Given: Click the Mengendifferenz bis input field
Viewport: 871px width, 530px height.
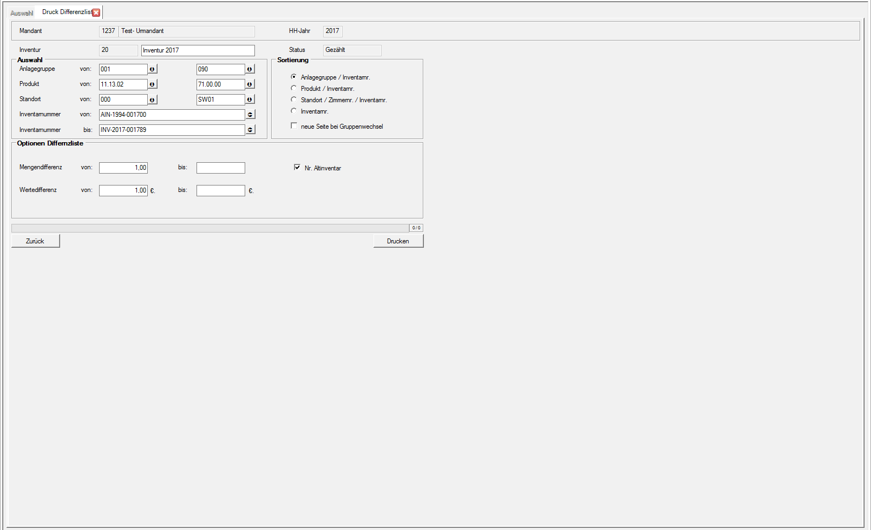Looking at the screenshot, I should click(x=220, y=168).
